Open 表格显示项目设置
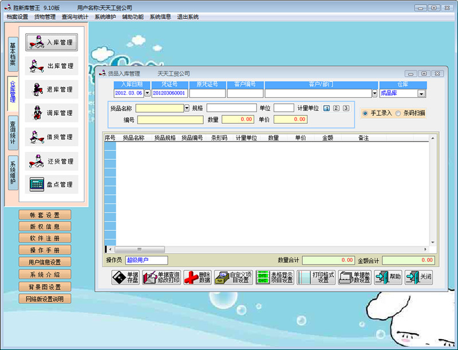458x350 pixels. coord(270,277)
